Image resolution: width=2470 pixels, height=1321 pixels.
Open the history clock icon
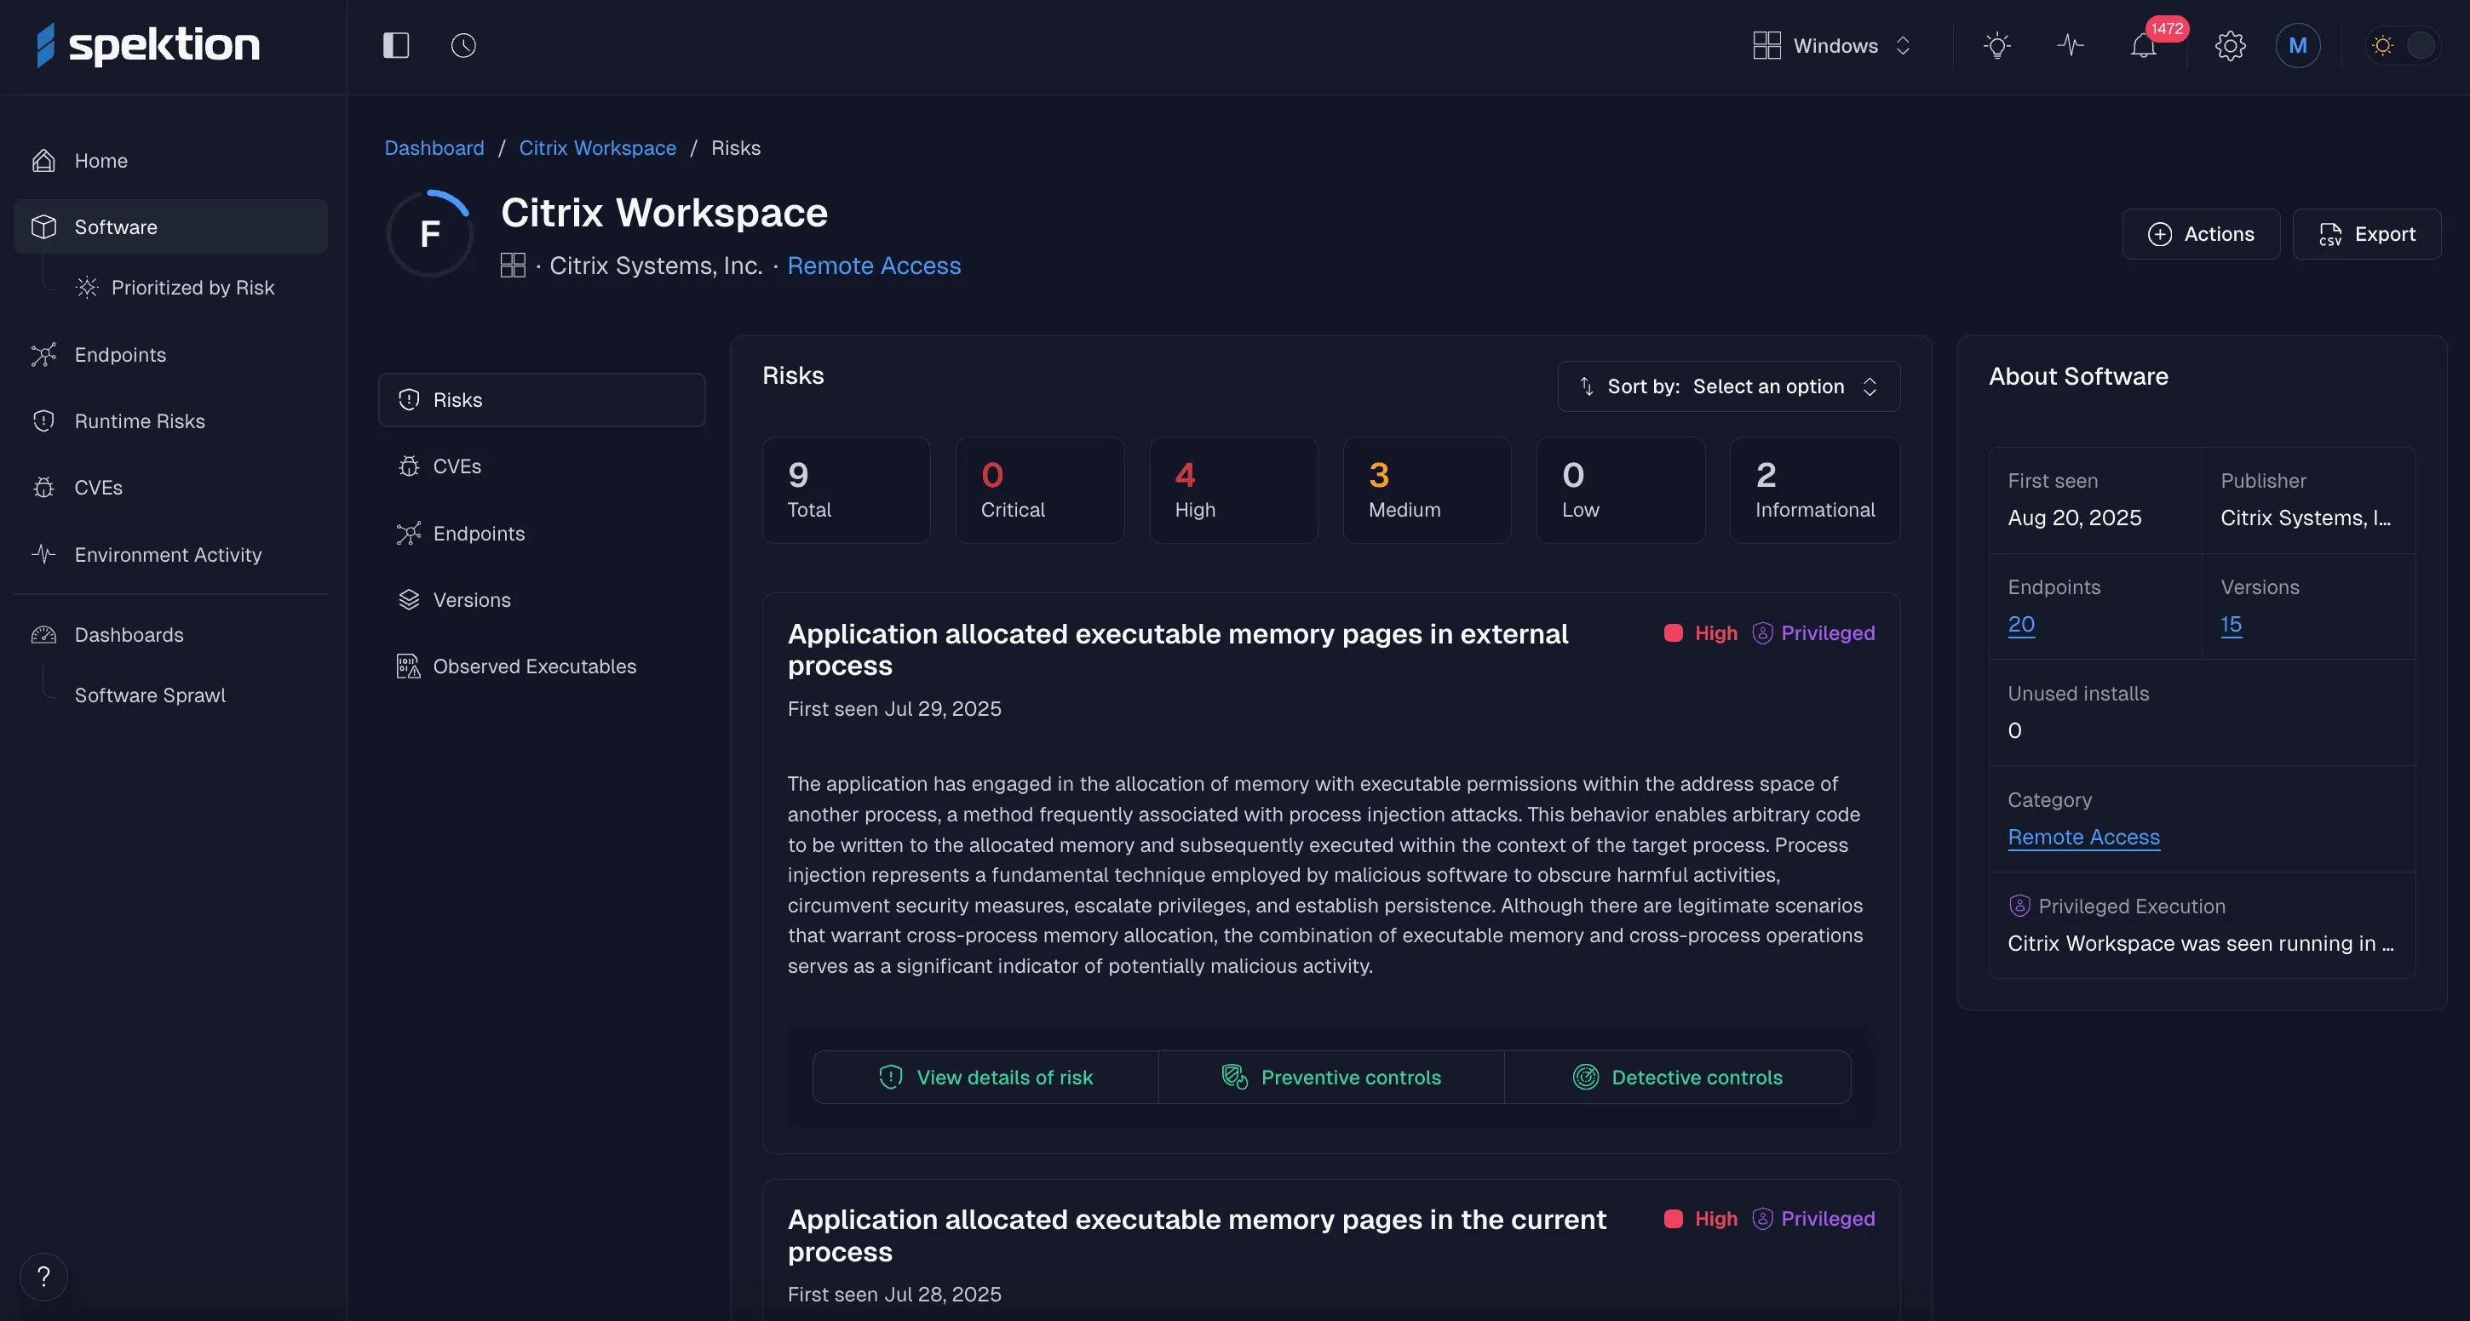(x=463, y=45)
